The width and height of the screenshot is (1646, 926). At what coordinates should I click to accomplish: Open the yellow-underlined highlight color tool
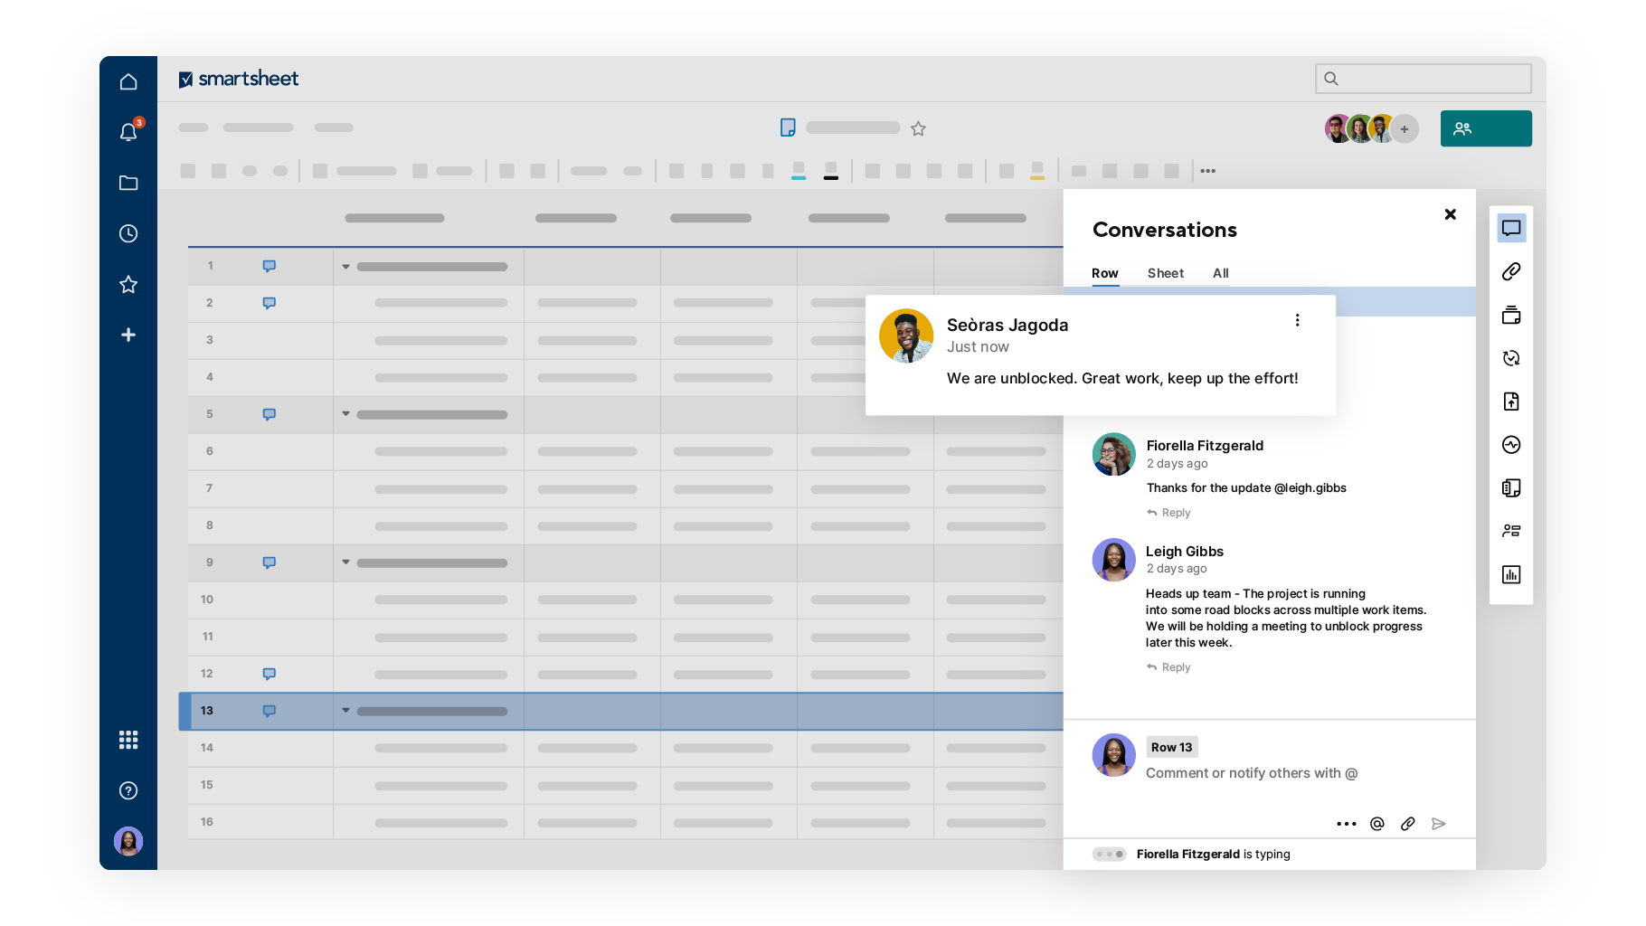(1036, 170)
